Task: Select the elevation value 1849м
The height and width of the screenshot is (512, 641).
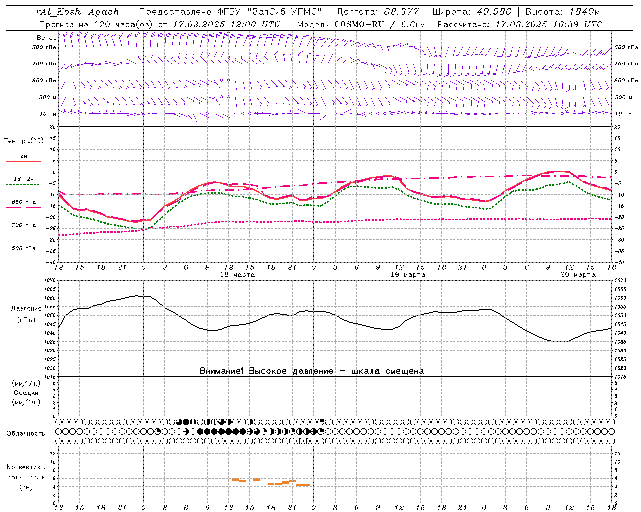Action: click(x=585, y=12)
